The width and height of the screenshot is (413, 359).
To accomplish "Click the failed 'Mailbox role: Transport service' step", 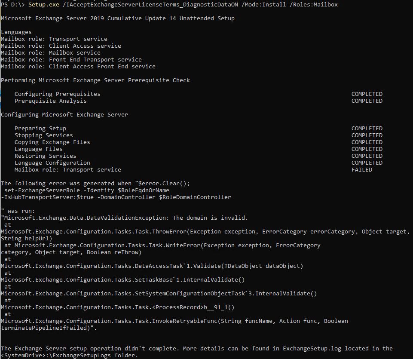I will pos(68,170).
